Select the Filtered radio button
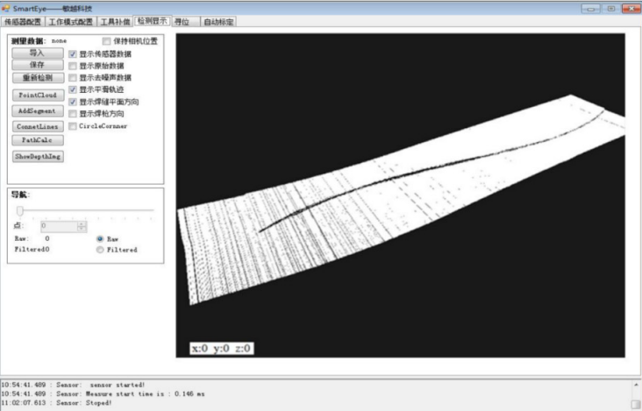 pos(100,250)
